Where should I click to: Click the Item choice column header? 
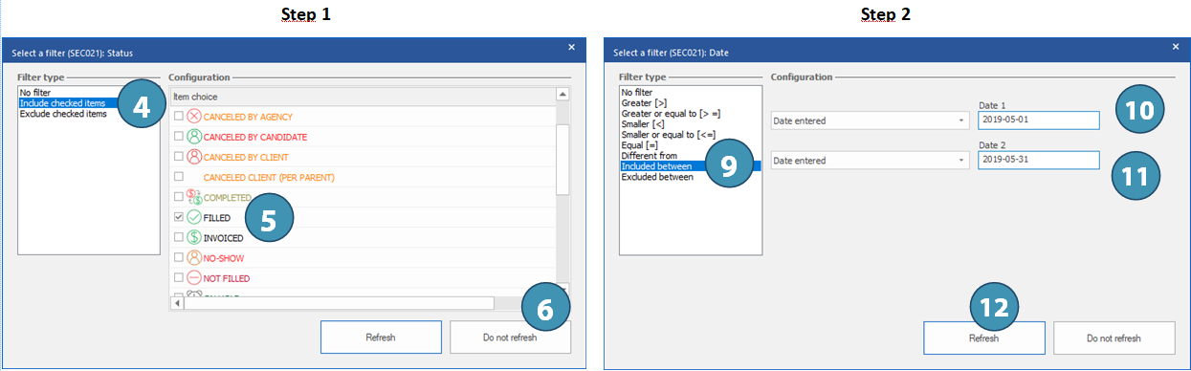click(362, 97)
